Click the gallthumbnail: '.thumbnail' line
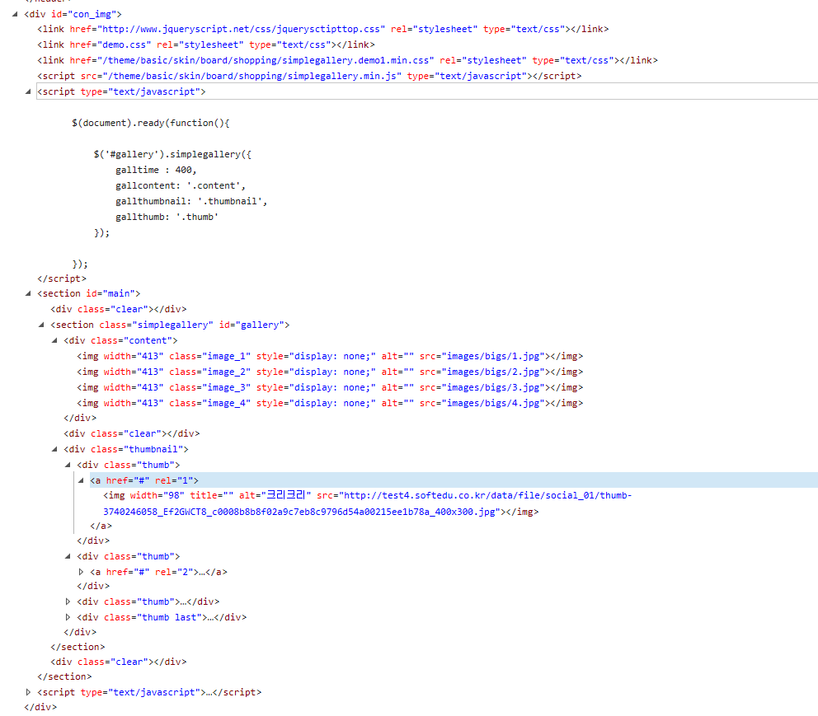 (191, 201)
